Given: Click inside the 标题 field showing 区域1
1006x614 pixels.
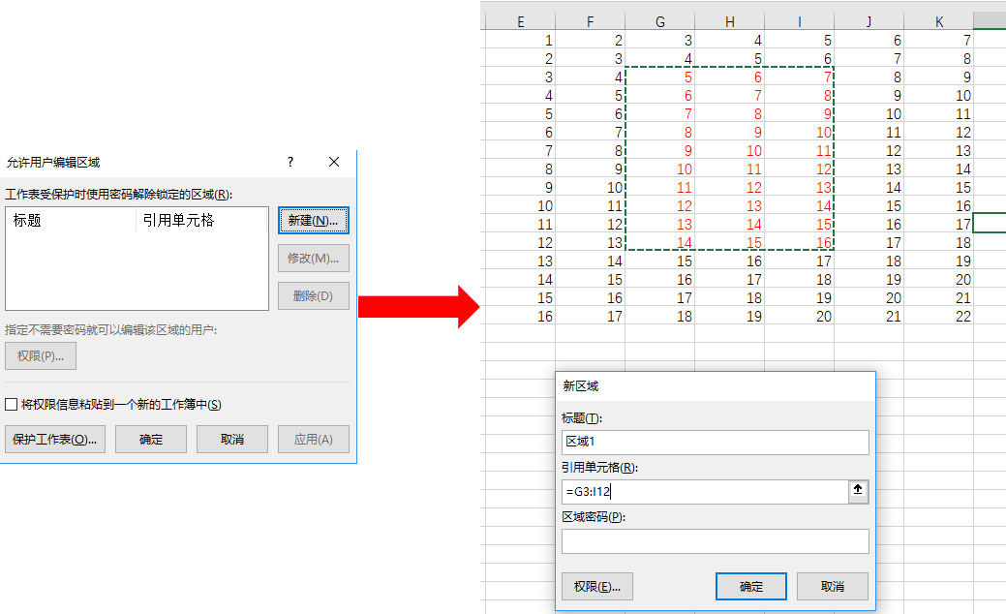Looking at the screenshot, I should (x=714, y=442).
